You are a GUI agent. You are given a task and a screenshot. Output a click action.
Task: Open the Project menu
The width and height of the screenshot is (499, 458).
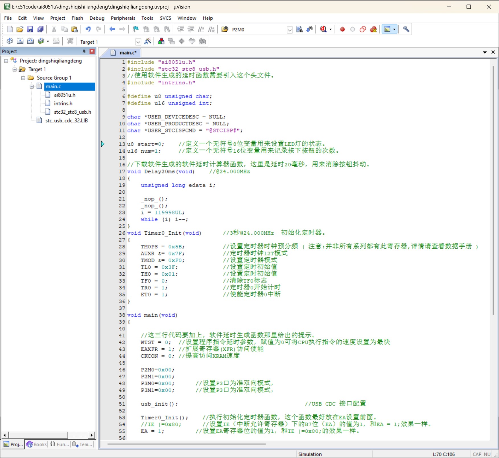(58, 18)
